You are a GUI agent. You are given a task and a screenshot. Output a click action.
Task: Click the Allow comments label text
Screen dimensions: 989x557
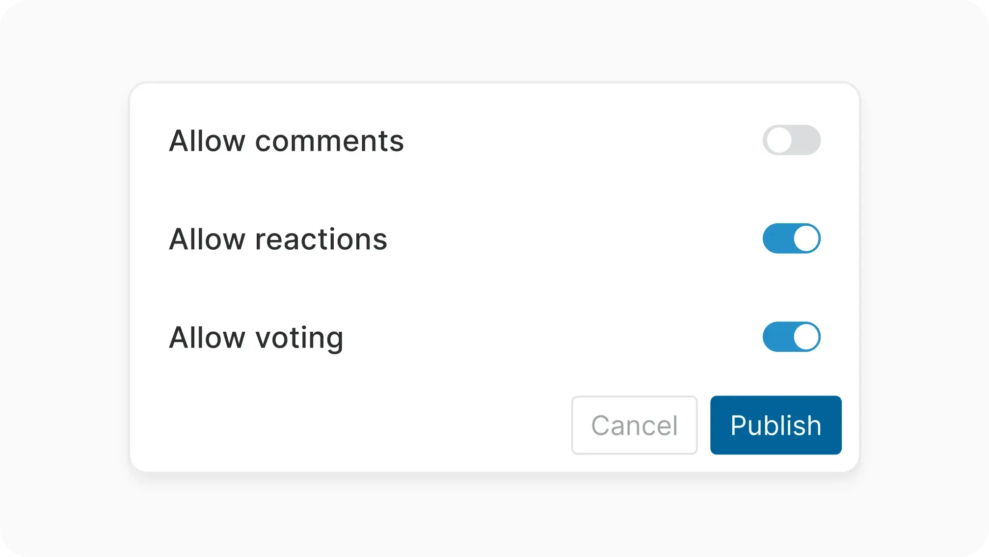tap(286, 141)
